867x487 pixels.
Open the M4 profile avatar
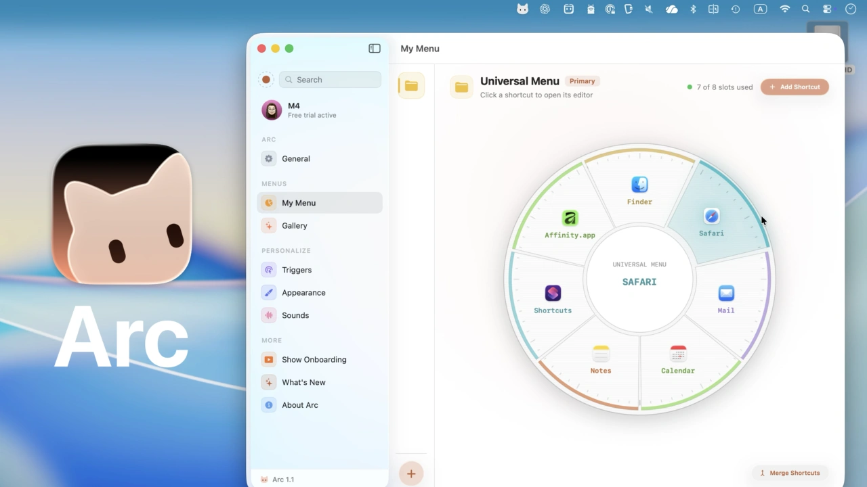272,110
